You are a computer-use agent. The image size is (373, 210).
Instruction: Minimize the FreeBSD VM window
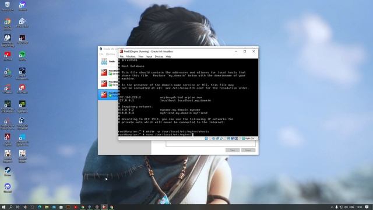click(236, 51)
